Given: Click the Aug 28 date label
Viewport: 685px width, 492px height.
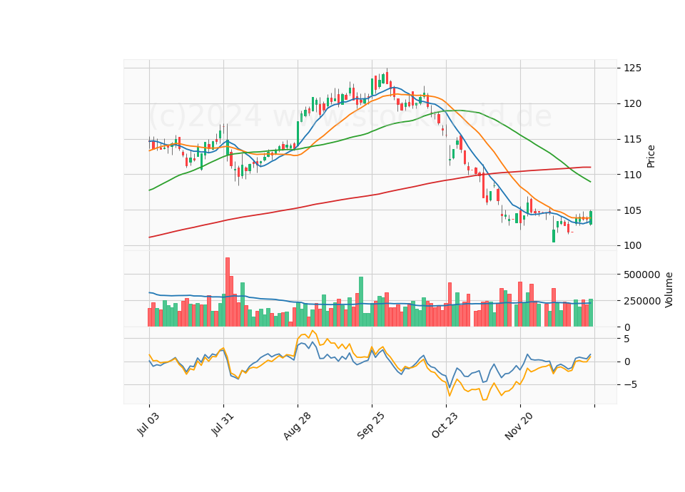Looking at the screenshot, I should coord(297,425).
